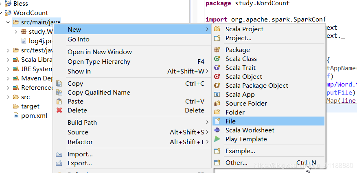The width and height of the screenshot is (357, 173).
Task: Click the Scala Project icon in submenu
Action: (217, 29)
